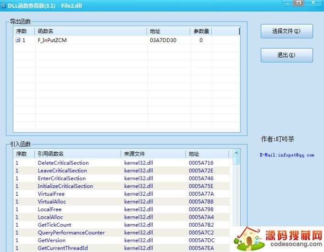The width and height of the screenshot is (324, 252).
Task: Click the 选择文件 button
Action: click(x=286, y=31)
